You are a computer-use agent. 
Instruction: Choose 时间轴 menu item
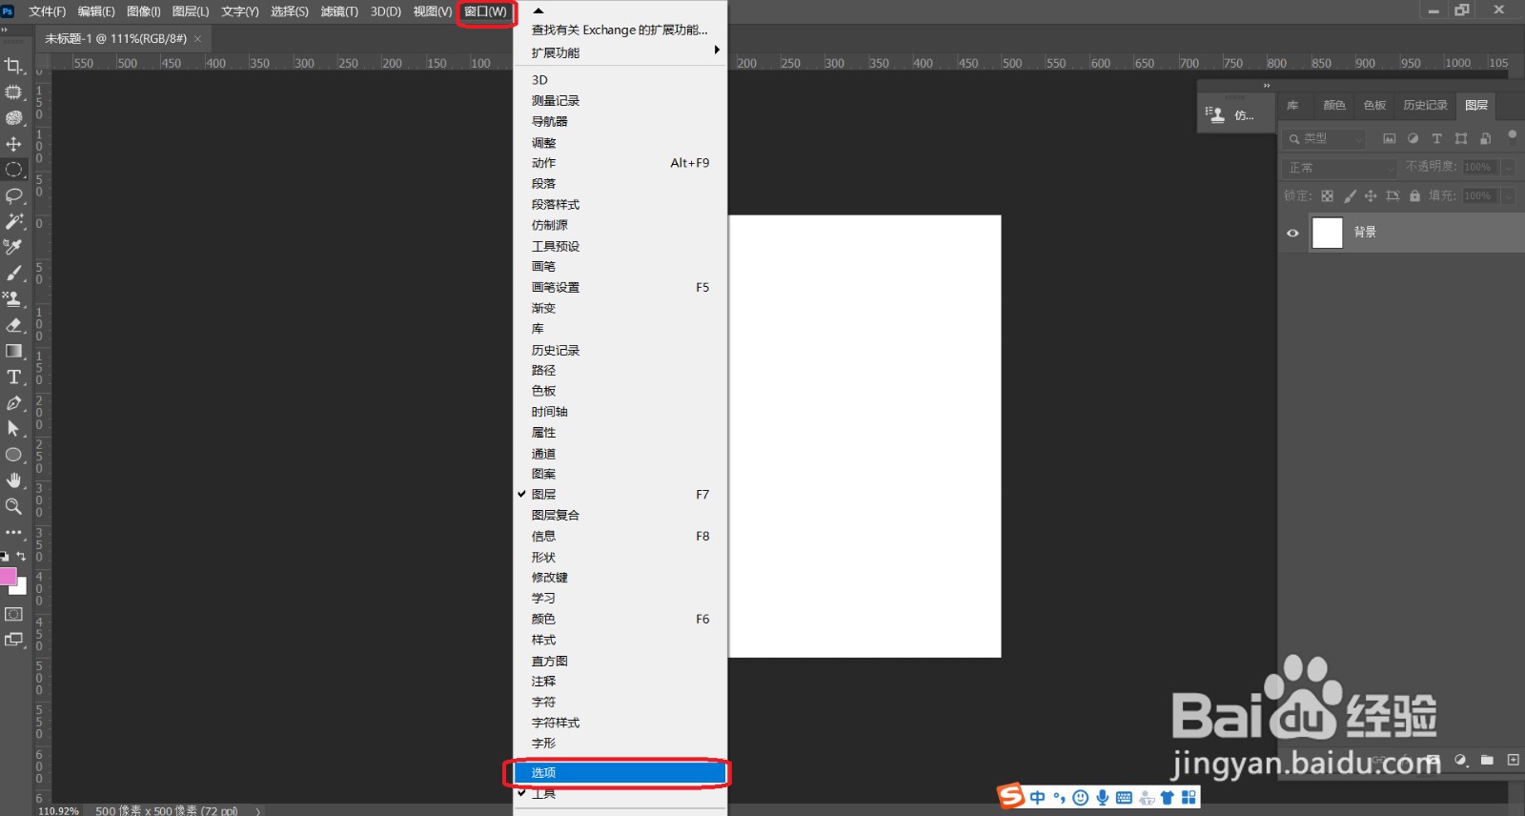[x=620, y=412]
